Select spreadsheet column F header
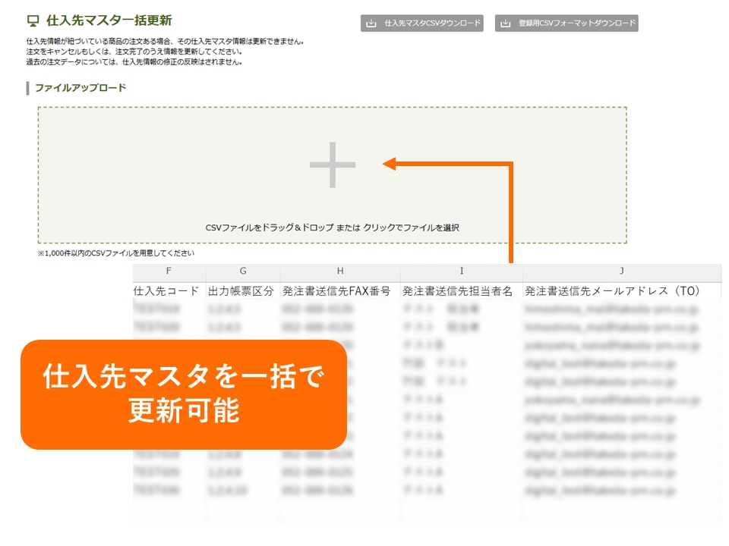729x546 pixels. 169,271
